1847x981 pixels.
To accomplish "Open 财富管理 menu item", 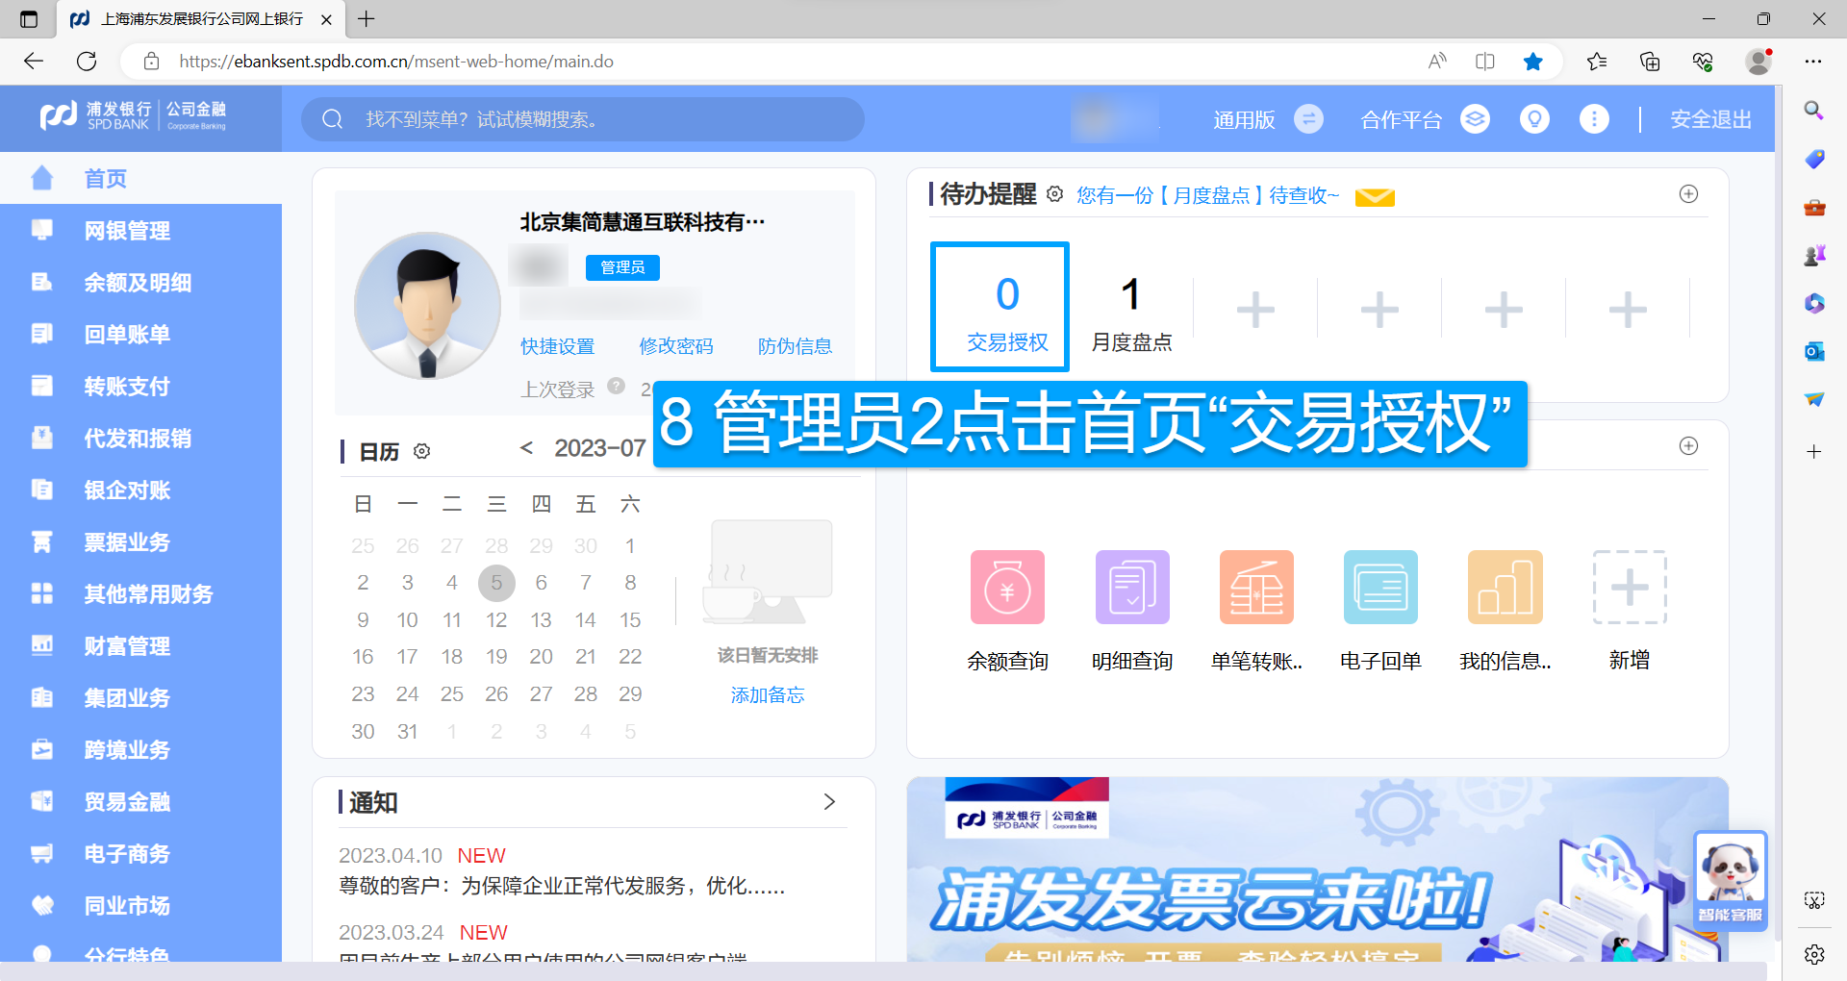I will pyautogui.click(x=140, y=646).
